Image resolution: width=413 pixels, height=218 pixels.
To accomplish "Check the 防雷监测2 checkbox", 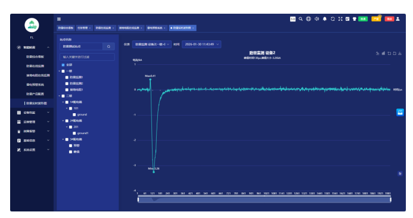I will (x=67, y=83).
